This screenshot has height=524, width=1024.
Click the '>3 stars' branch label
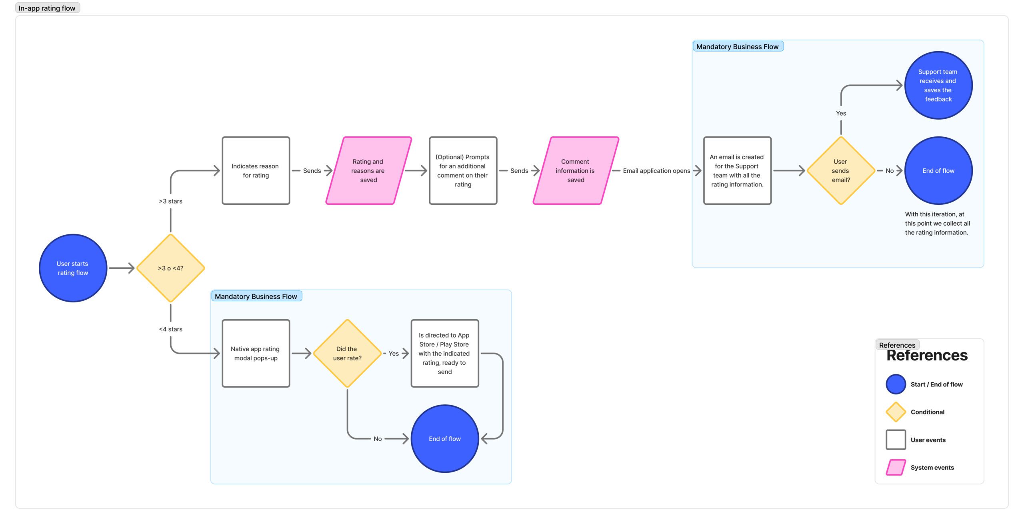point(170,201)
